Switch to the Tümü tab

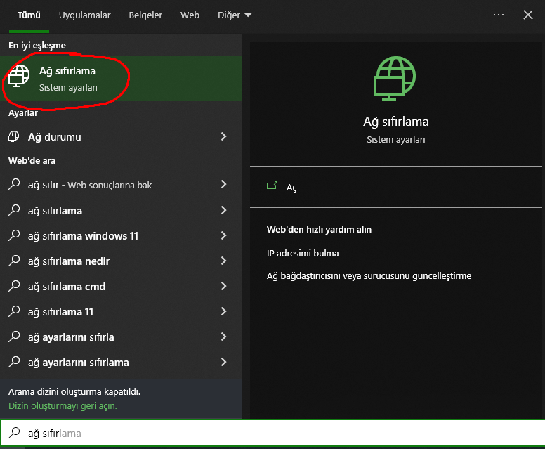(29, 15)
